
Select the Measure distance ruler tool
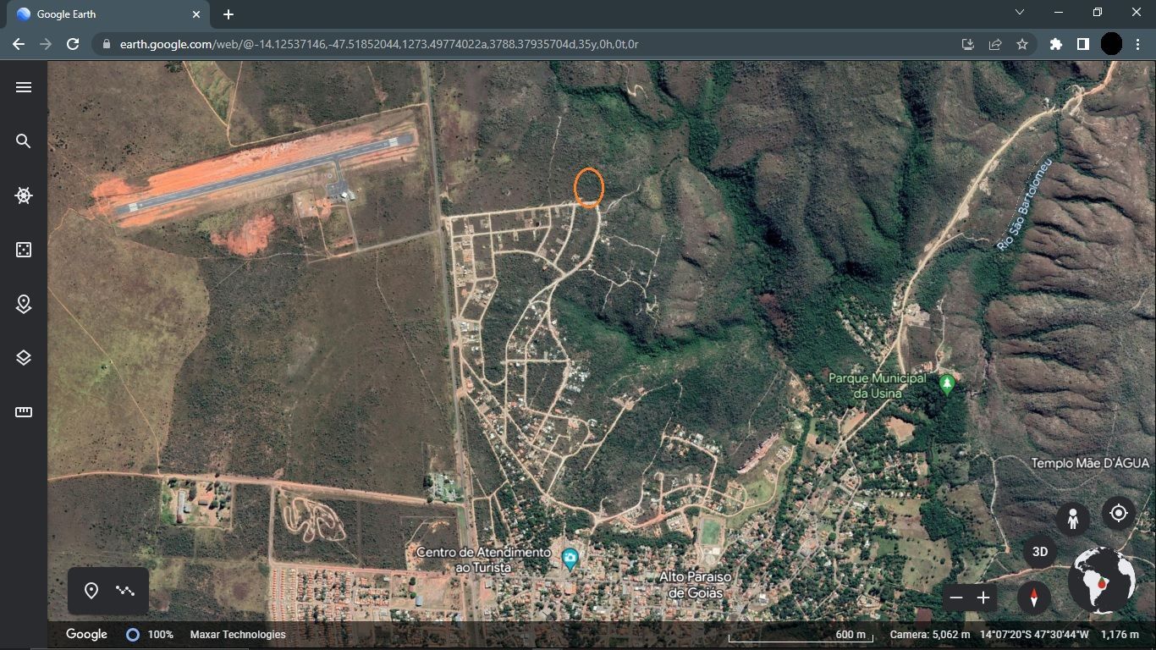24,412
